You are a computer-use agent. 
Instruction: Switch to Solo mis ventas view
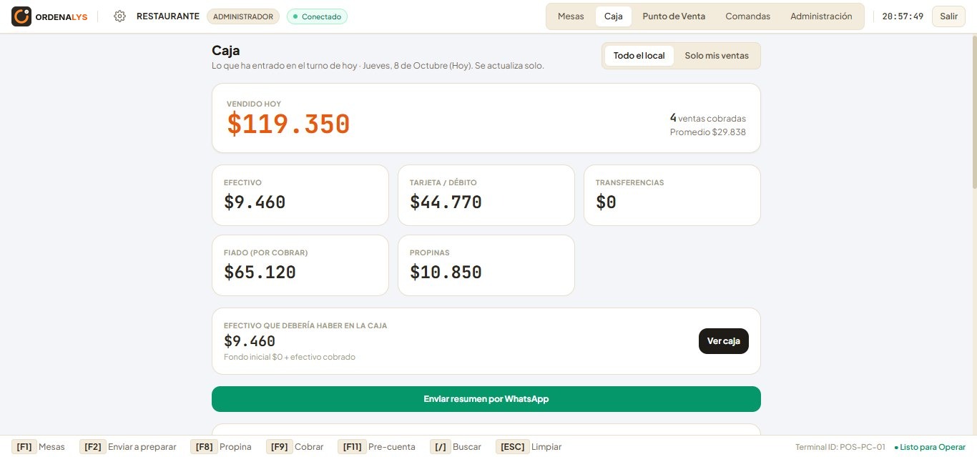717,56
